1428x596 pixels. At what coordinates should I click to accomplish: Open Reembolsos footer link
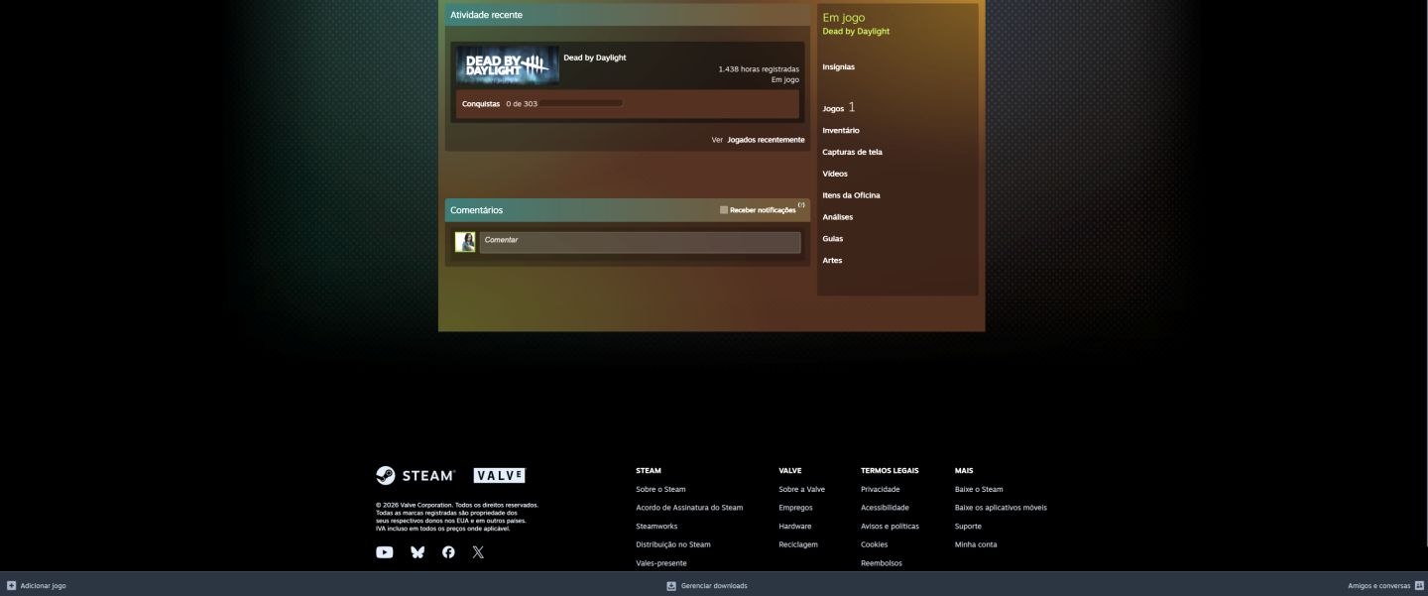click(x=882, y=563)
